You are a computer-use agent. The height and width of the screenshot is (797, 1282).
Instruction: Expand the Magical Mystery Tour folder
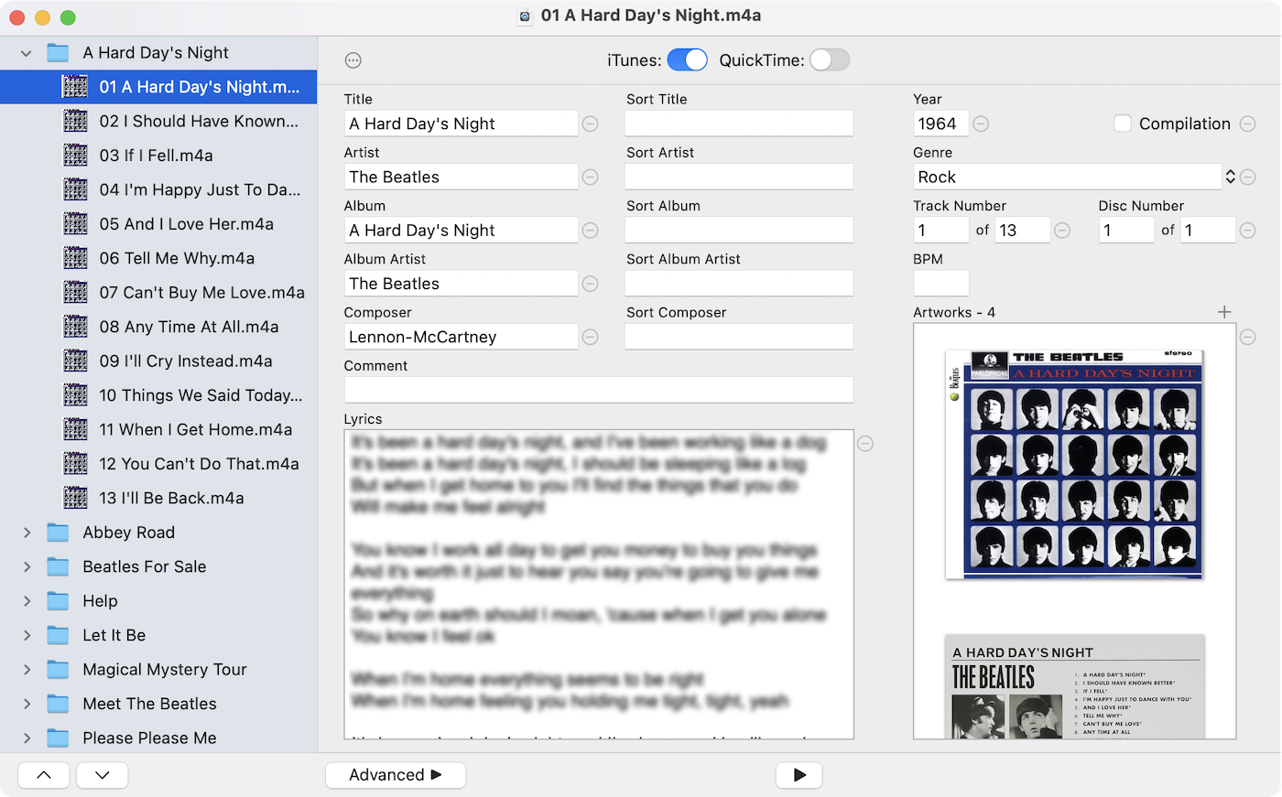tap(27, 670)
